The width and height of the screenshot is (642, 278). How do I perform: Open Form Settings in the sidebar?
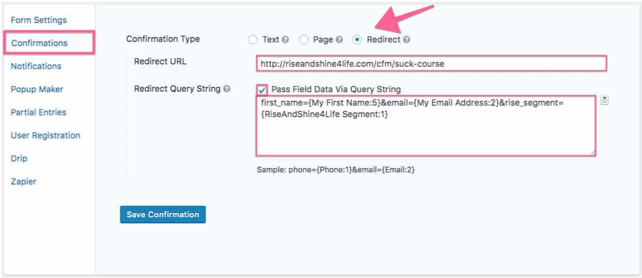(x=39, y=20)
